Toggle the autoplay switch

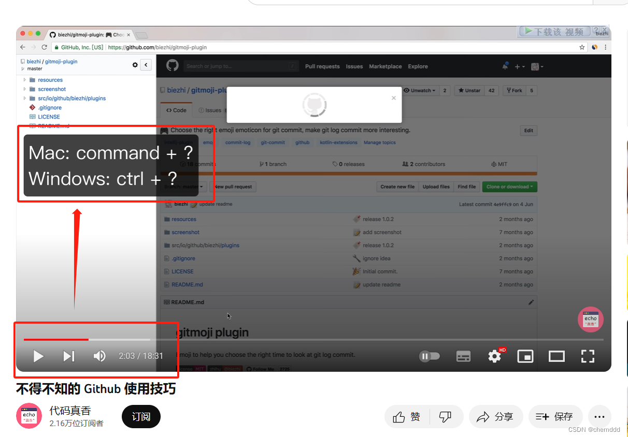click(x=429, y=356)
